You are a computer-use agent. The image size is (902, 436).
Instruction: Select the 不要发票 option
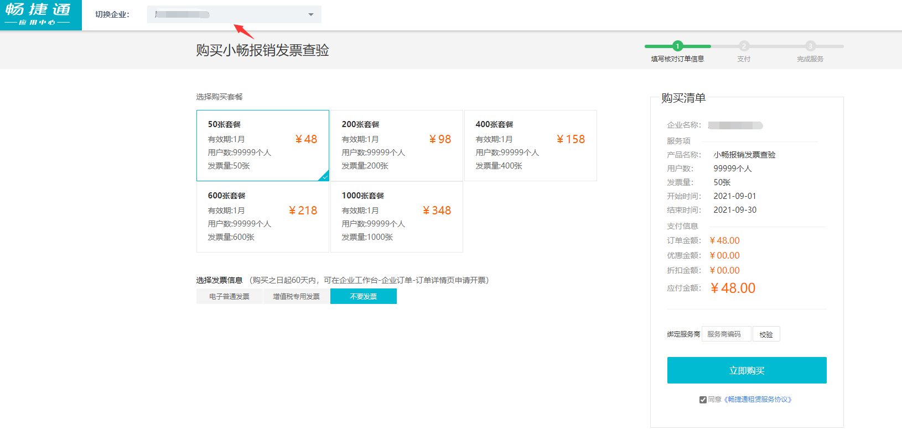363,297
